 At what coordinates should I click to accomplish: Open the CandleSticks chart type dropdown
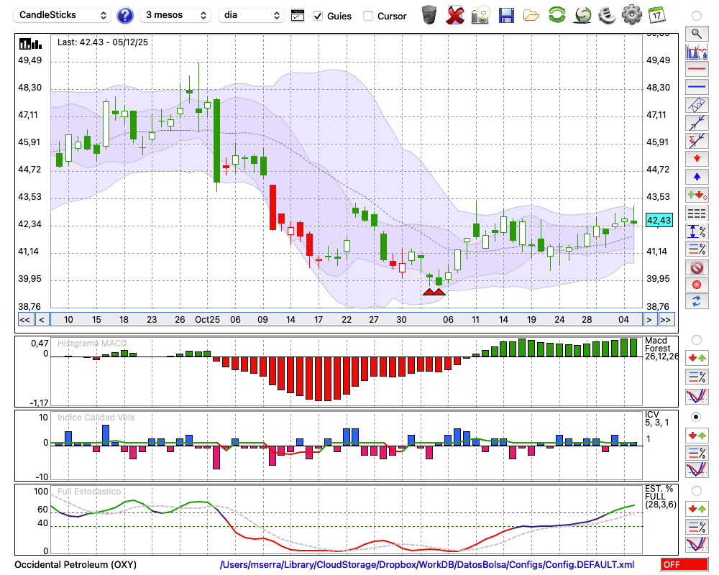coord(63,15)
